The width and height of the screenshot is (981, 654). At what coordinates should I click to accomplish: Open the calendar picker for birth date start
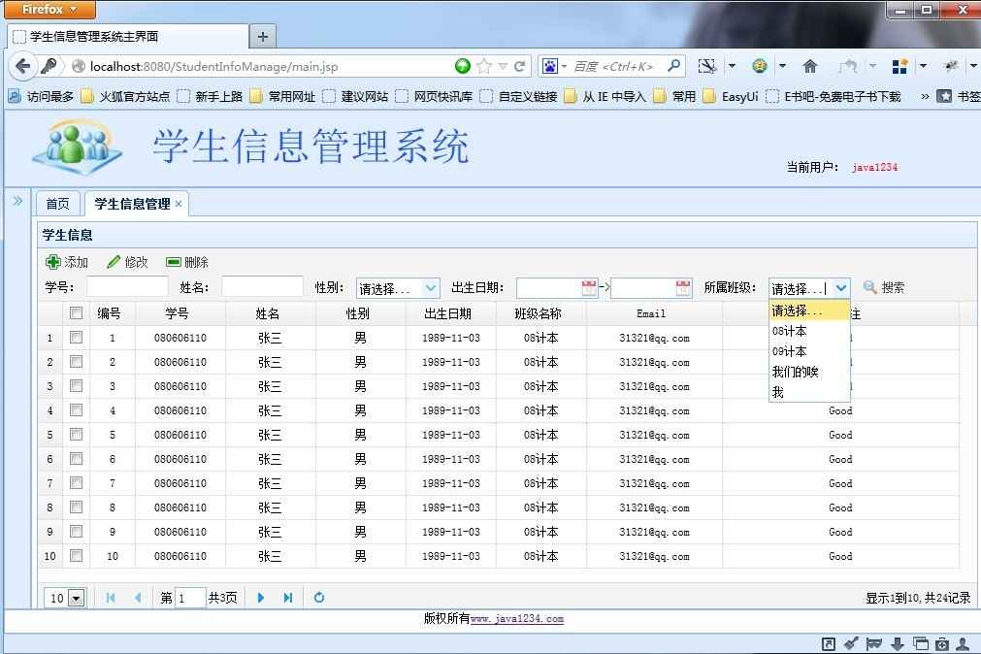pyautogui.click(x=590, y=286)
